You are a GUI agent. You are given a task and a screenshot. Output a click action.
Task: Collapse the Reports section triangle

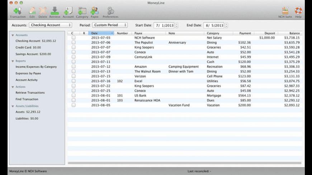tap(13, 61)
